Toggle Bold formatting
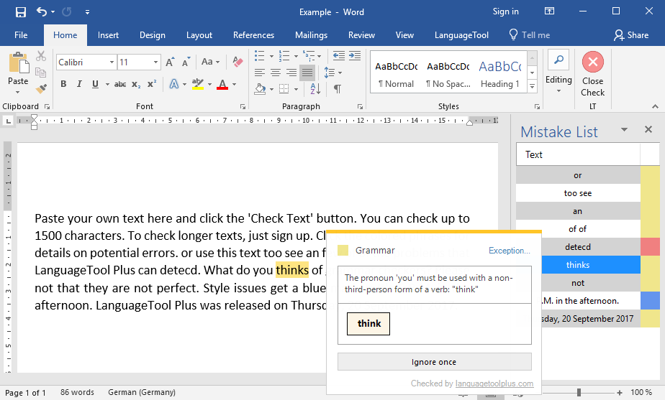665x400 pixels. pyautogui.click(x=63, y=85)
